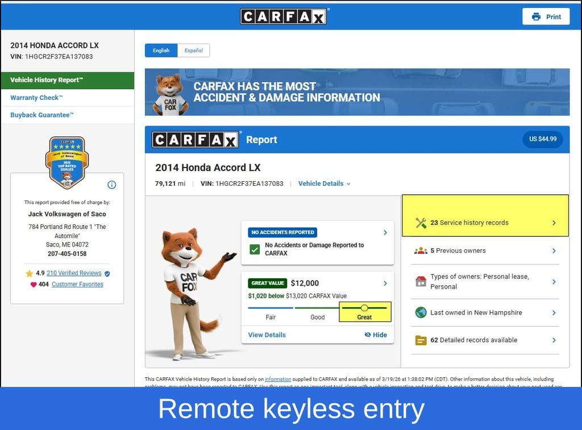Hide the value details panel

[x=376, y=335]
